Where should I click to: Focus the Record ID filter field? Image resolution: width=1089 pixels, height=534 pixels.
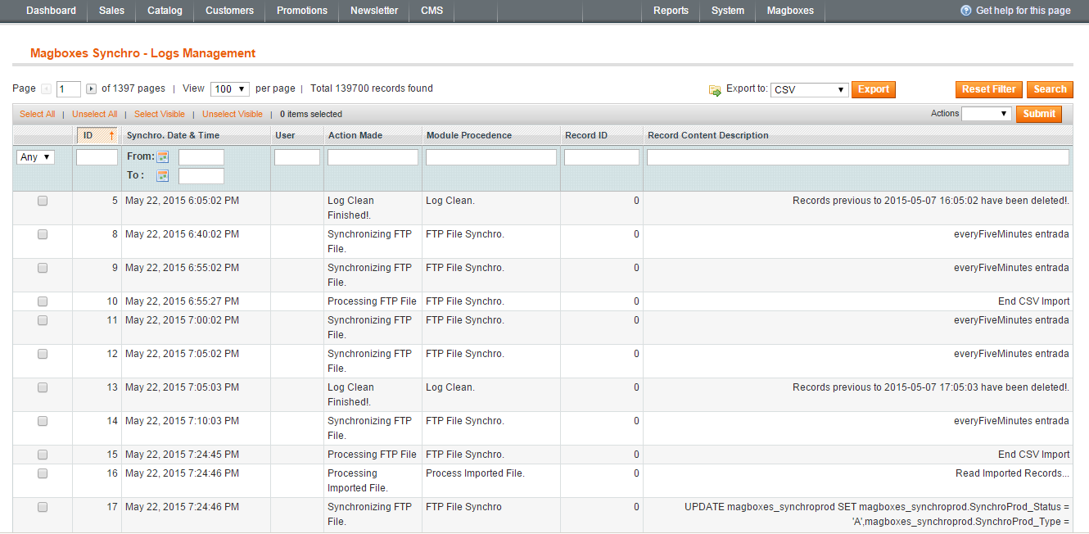pos(602,157)
